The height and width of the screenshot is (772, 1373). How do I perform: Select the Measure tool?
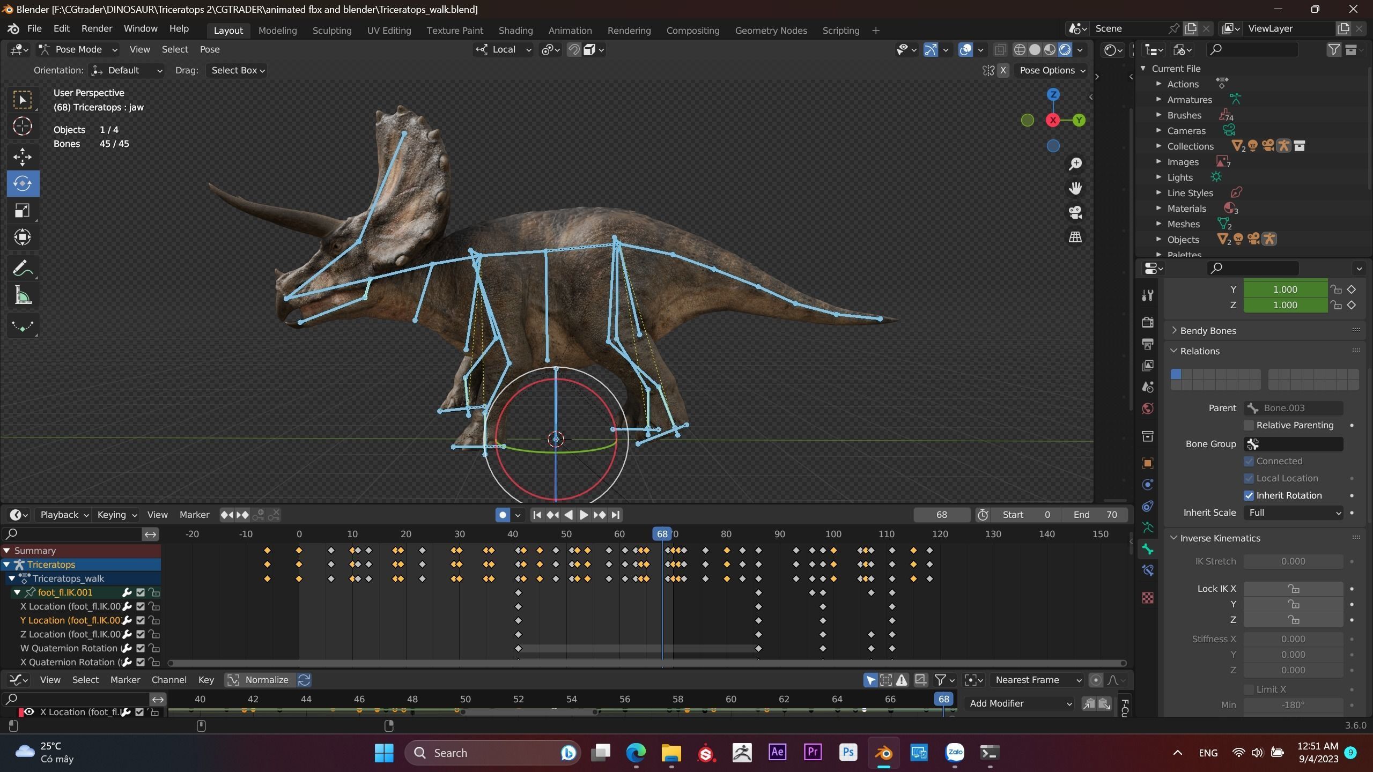point(22,295)
